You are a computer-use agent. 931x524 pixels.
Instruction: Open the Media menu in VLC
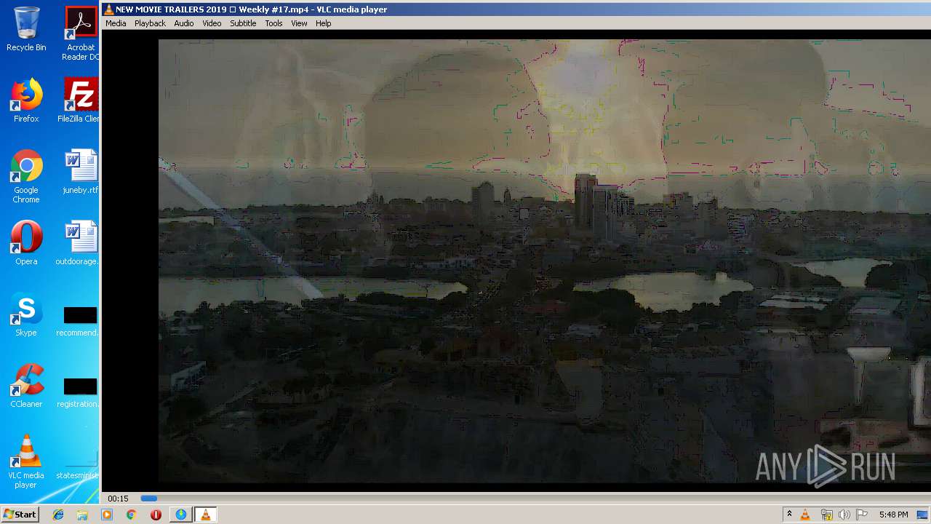pyautogui.click(x=116, y=23)
